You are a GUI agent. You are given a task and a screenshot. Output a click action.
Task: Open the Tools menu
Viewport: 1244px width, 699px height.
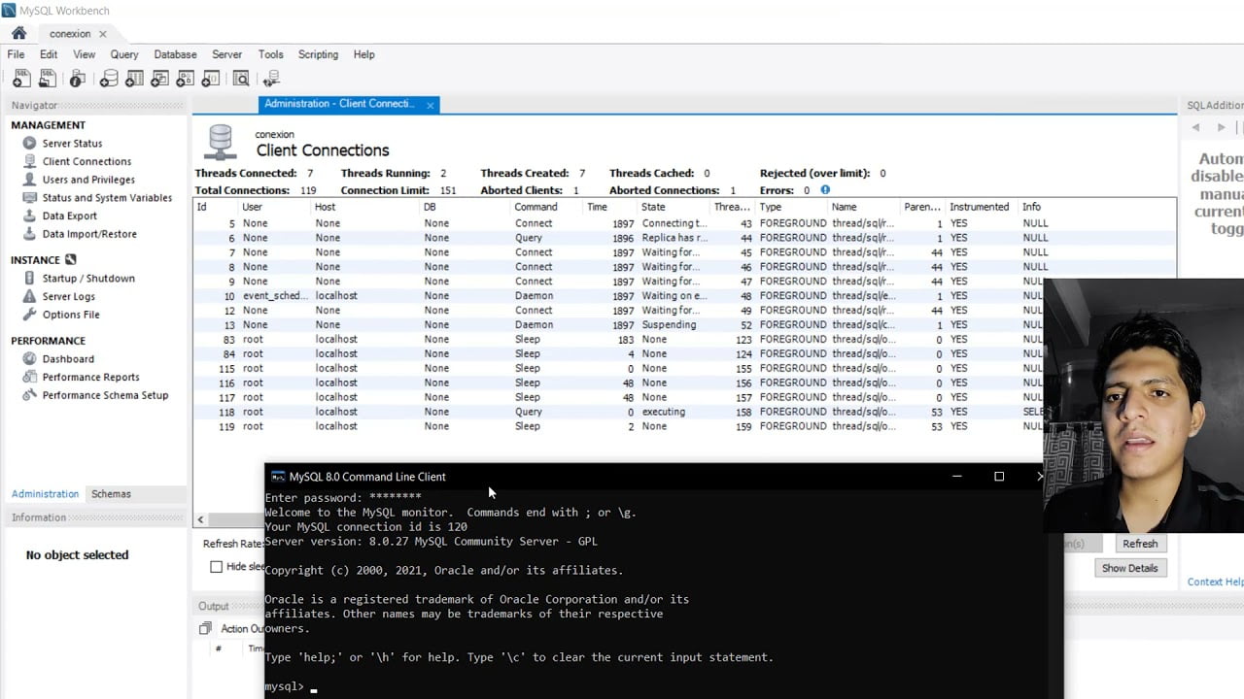[270, 54]
